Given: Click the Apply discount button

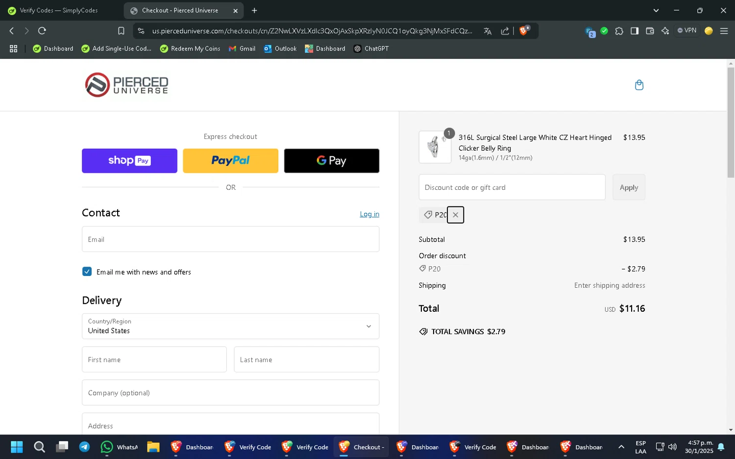Looking at the screenshot, I should coord(629,187).
